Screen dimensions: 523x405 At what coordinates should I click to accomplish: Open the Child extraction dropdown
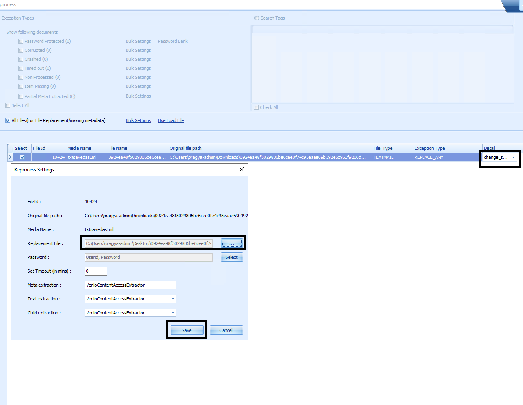coord(173,313)
